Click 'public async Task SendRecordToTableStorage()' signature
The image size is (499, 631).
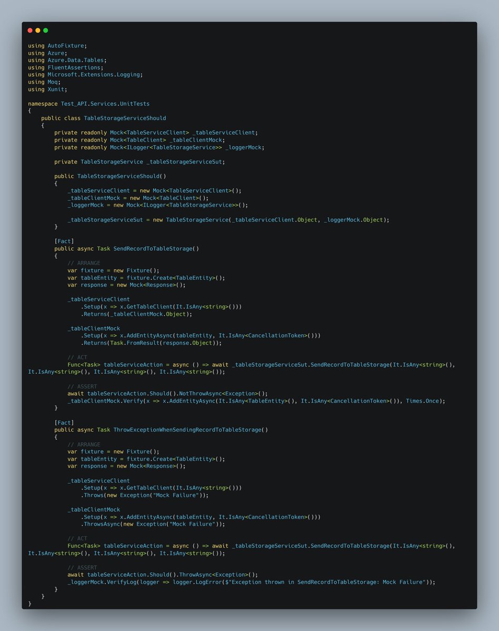coord(126,249)
